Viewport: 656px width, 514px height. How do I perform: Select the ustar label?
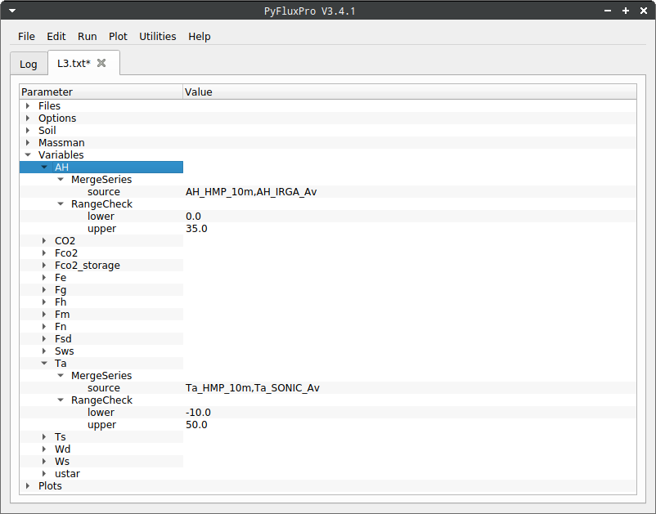coord(67,473)
